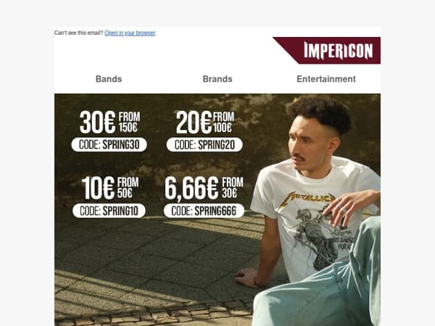435x326 pixels.
Task: Go to the Bands section
Action: coord(109,79)
